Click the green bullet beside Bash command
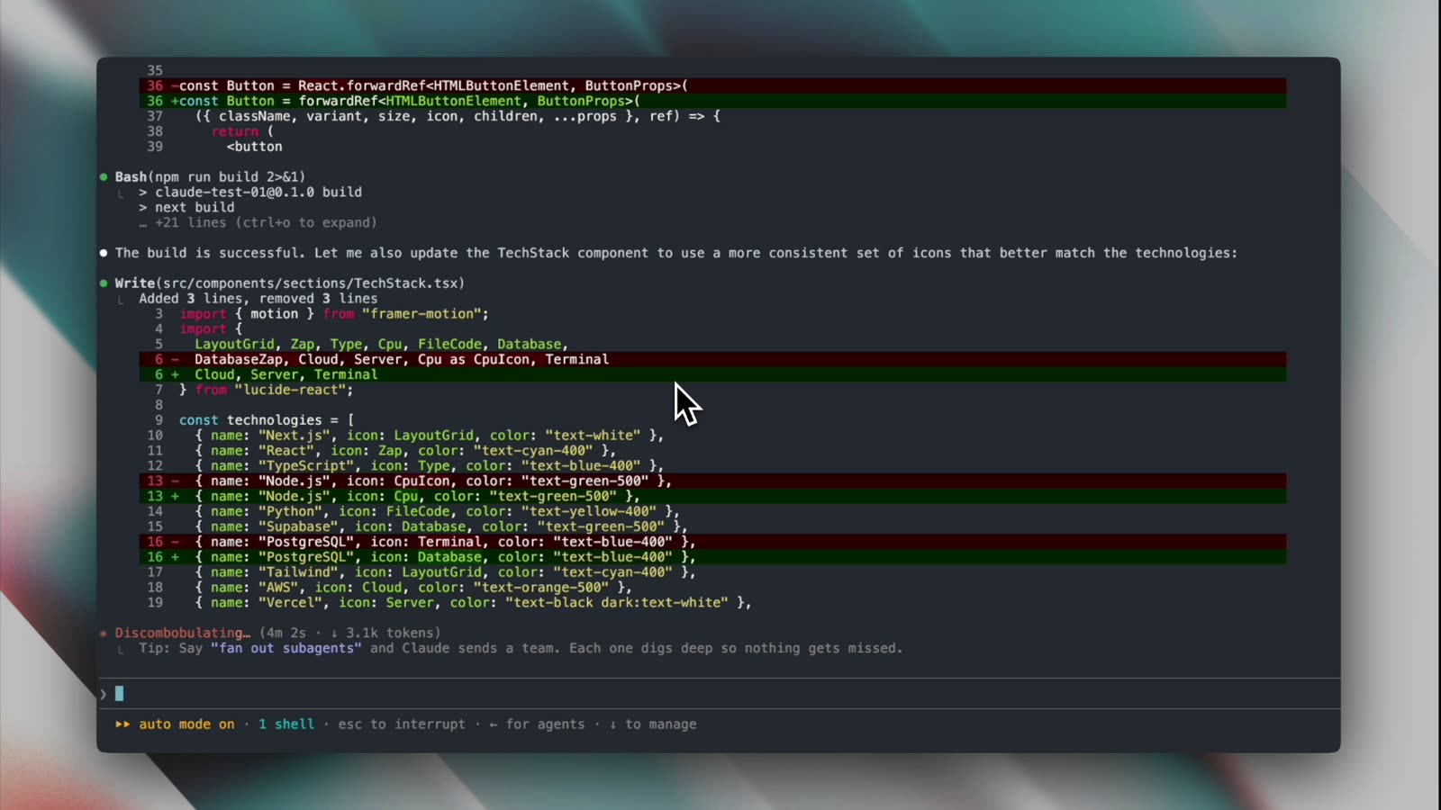The image size is (1441, 810). coord(104,177)
